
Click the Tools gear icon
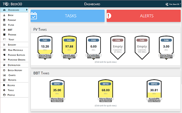click(4, 90)
